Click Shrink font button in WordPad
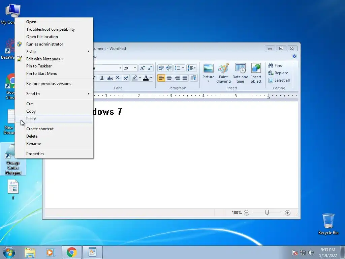The height and width of the screenshot is (259, 345). pos(150,68)
